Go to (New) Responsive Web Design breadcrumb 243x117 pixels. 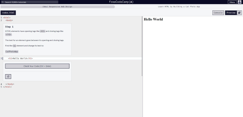coord(57,7)
